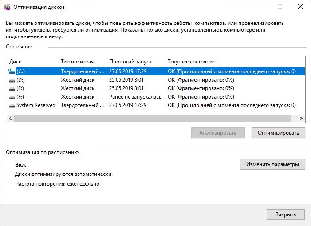This screenshot has width=311, height=226.
Task: Click the F: drive icon
Action: 12,97
